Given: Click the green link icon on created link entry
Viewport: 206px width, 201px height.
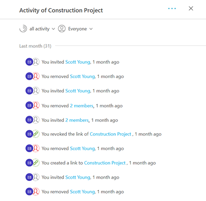Looking at the screenshot, I should pyautogui.click(x=36, y=162).
